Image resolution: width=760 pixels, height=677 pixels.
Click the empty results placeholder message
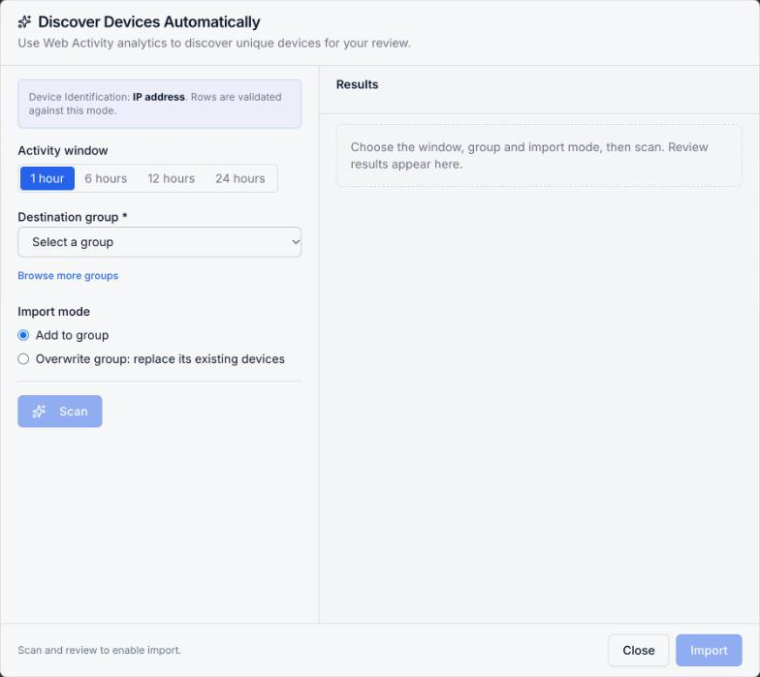pyautogui.click(x=539, y=155)
